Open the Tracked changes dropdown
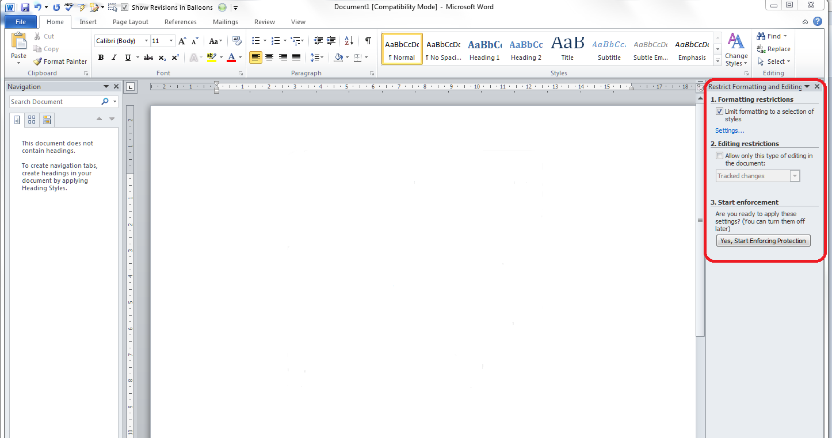Screen dimensions: 832x438 (x=795, y=176)
